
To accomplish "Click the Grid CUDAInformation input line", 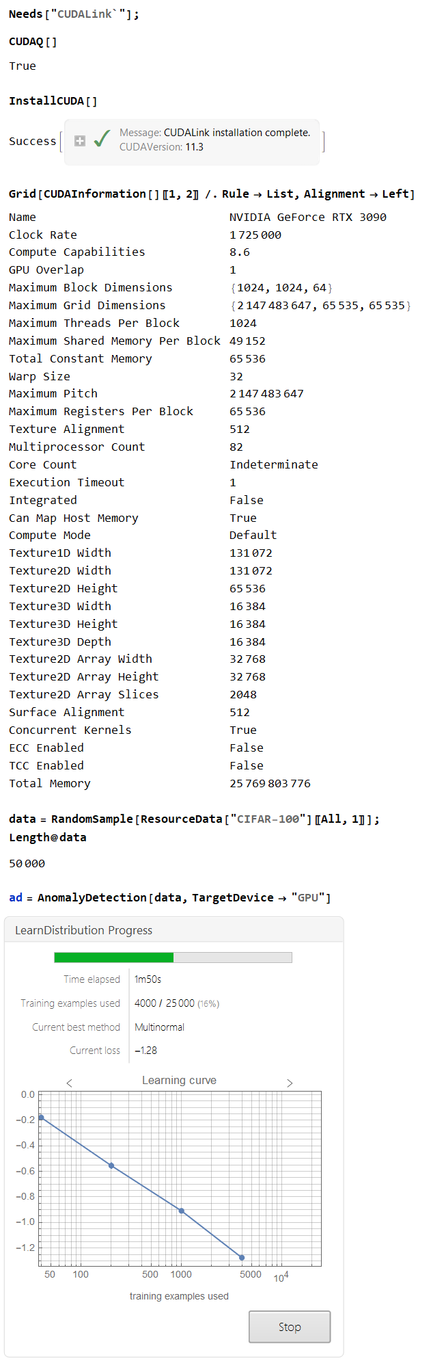I will pos(212,194).
